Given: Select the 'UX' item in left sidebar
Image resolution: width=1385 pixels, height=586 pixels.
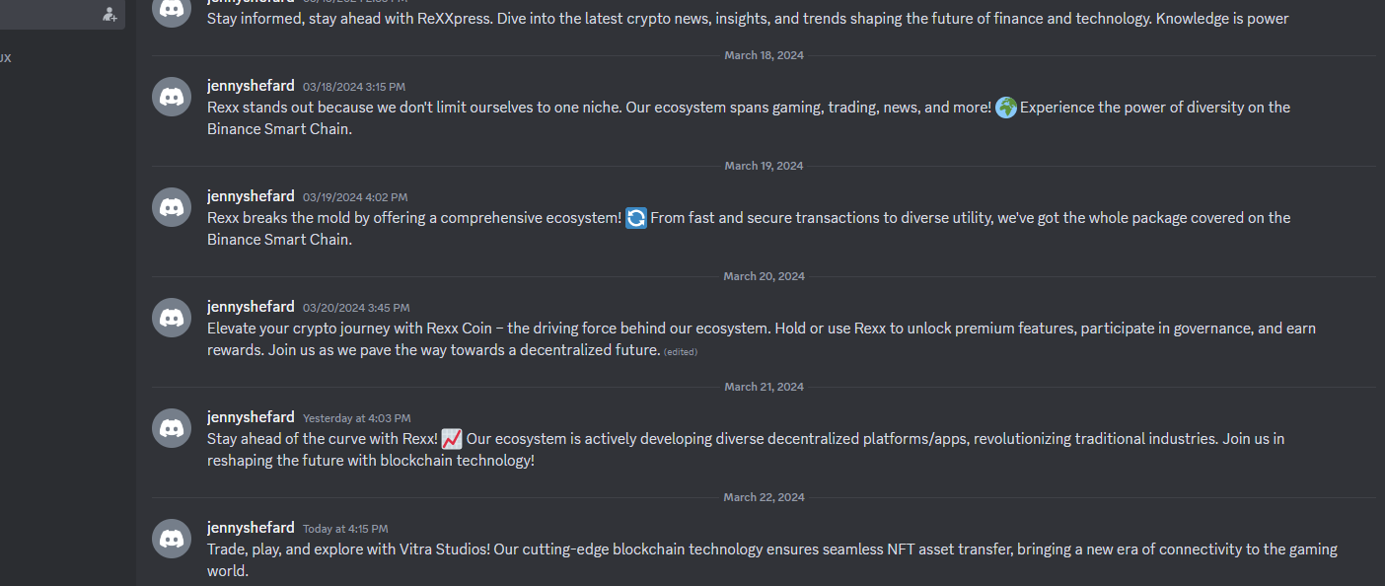Looking at the screenshot, I should point(6,58).
